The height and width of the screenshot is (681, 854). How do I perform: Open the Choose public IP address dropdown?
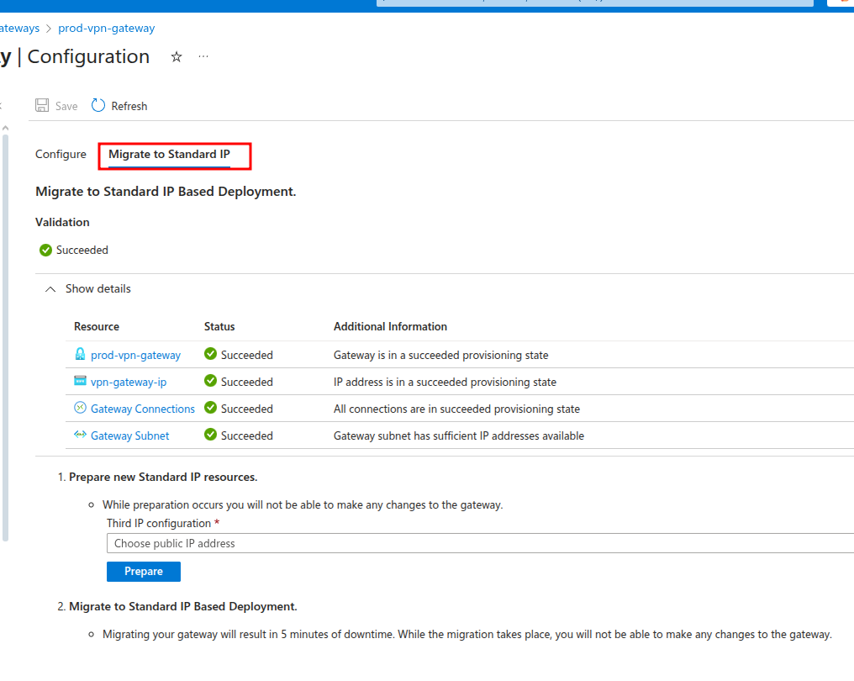[480, 543]
